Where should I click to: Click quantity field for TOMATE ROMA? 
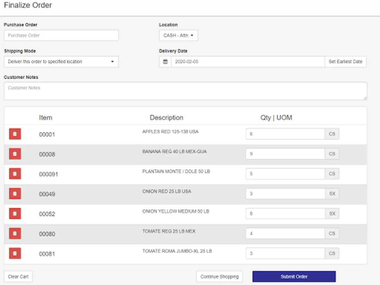285,253
